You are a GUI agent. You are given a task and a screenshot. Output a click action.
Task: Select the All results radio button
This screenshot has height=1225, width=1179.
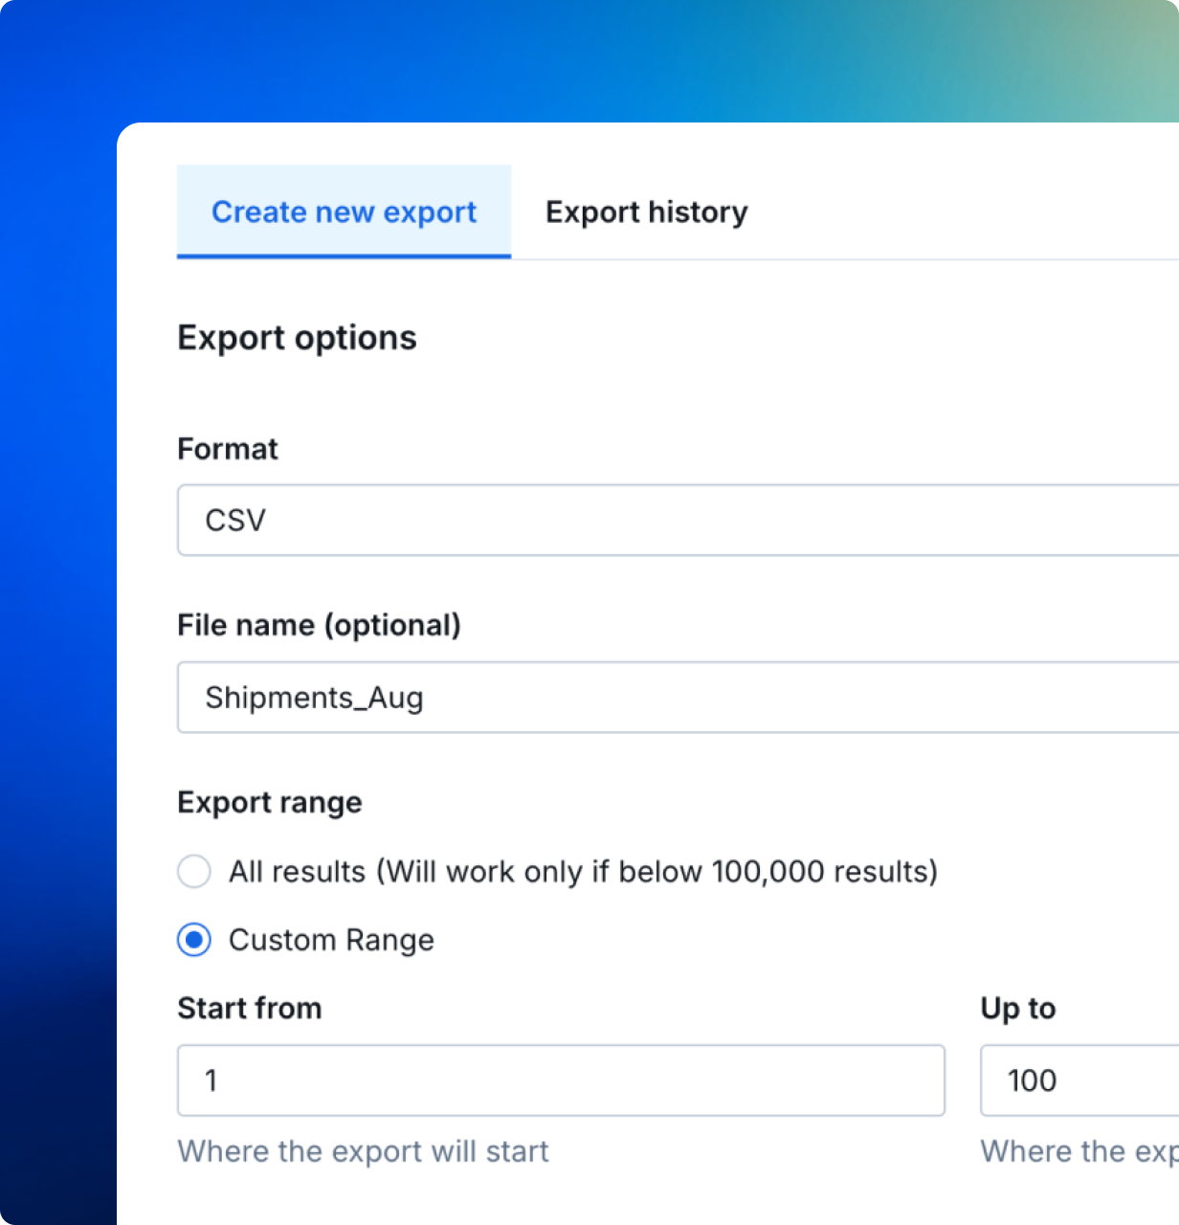pyautogui.click(x=194, y=872)
